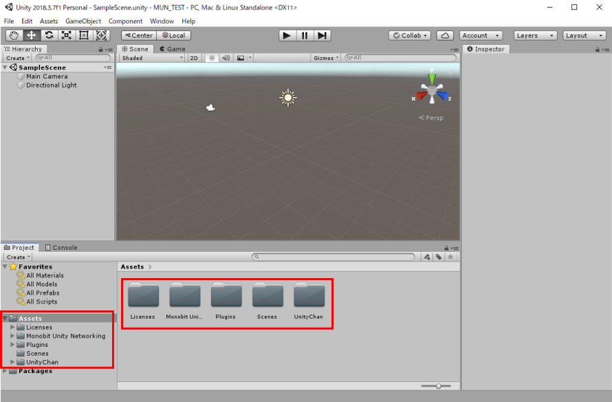Expand the Licenses folder in tree
This screenshot has height=402, width=612.
[x=12, y=327]
